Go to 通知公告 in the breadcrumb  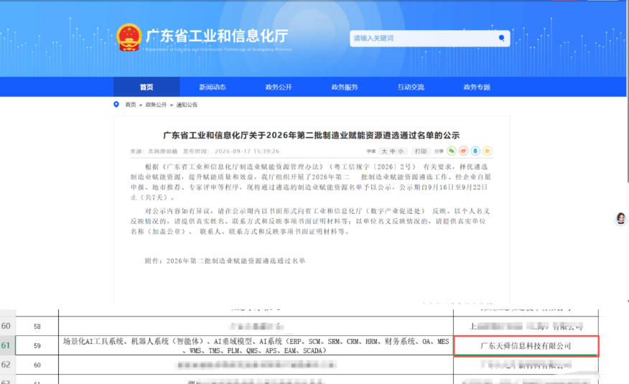pos(187,105)
